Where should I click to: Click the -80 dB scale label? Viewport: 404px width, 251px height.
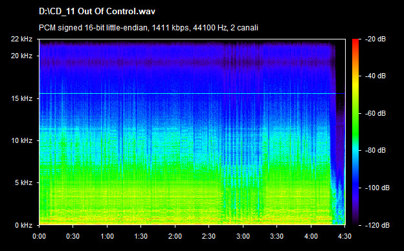click(x=376, y=150)
